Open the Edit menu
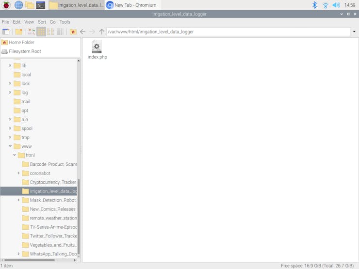 (x=16, y=22)
